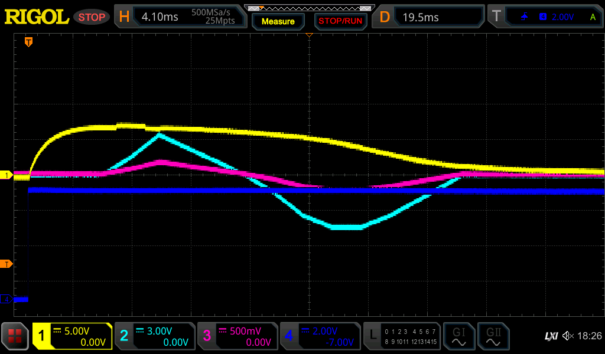605x354 pixels.
Task: Open the GI signal generator tab
Action: [458, 336]
